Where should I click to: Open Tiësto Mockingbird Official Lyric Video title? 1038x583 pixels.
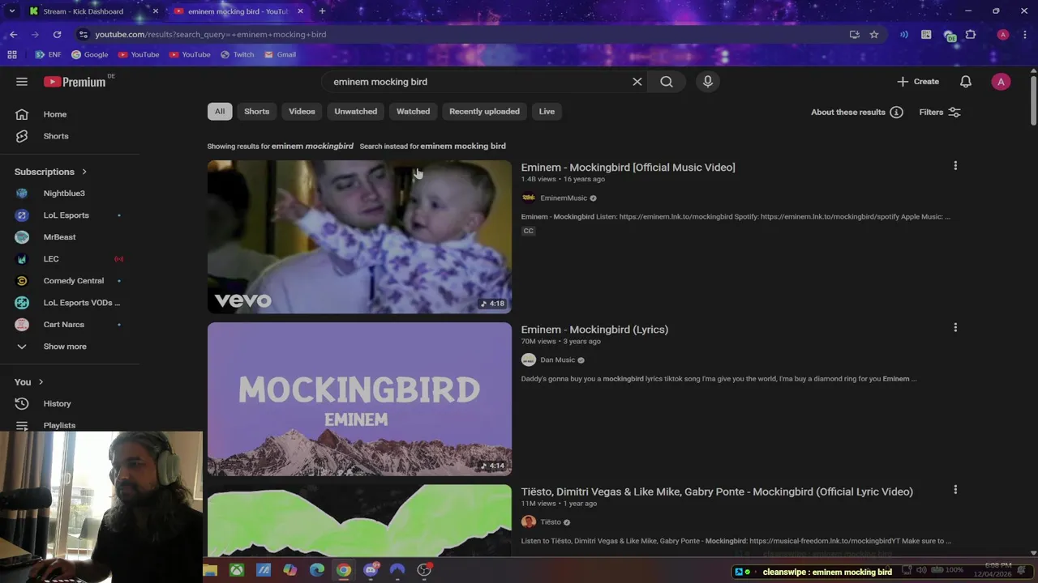pos(717,492)
